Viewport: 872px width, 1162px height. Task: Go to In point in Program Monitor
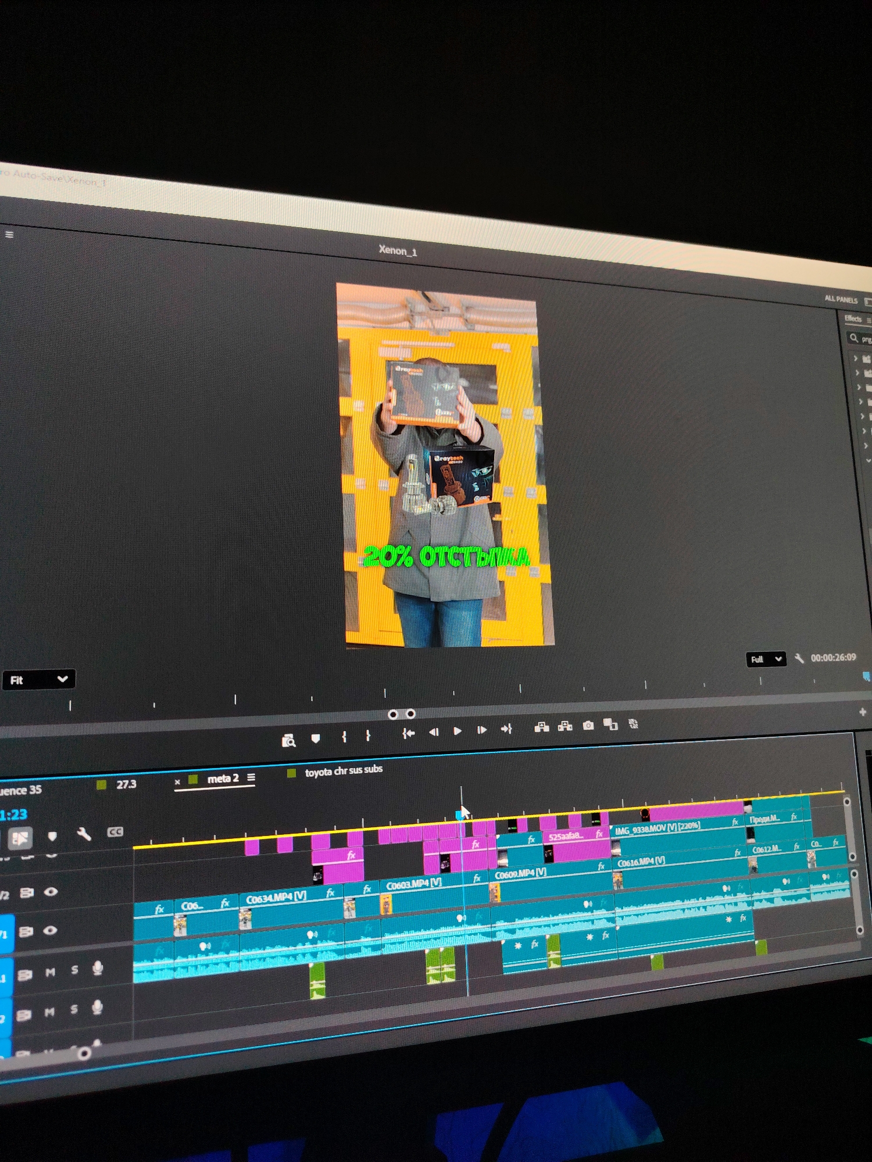click(409, 733)
